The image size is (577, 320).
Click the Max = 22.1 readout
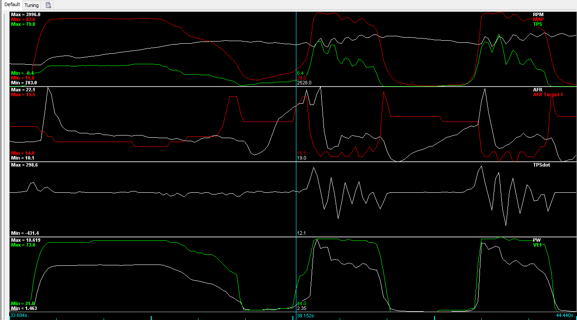(23, 90)
